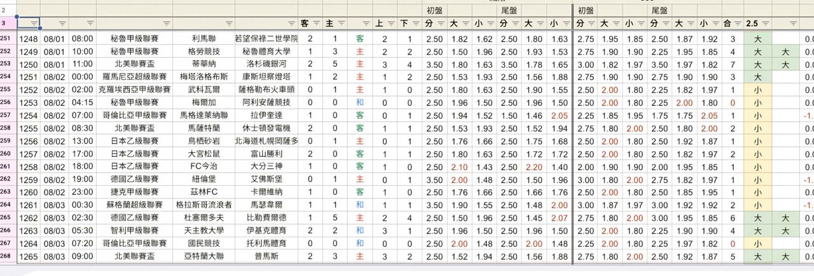Click the filter icon beside 合 header

coord(738,23)
